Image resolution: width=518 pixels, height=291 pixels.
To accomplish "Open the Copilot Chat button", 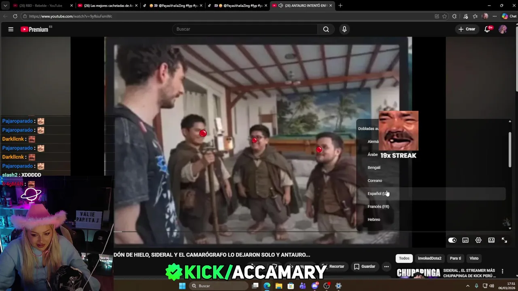I will (x=509, y=16).
